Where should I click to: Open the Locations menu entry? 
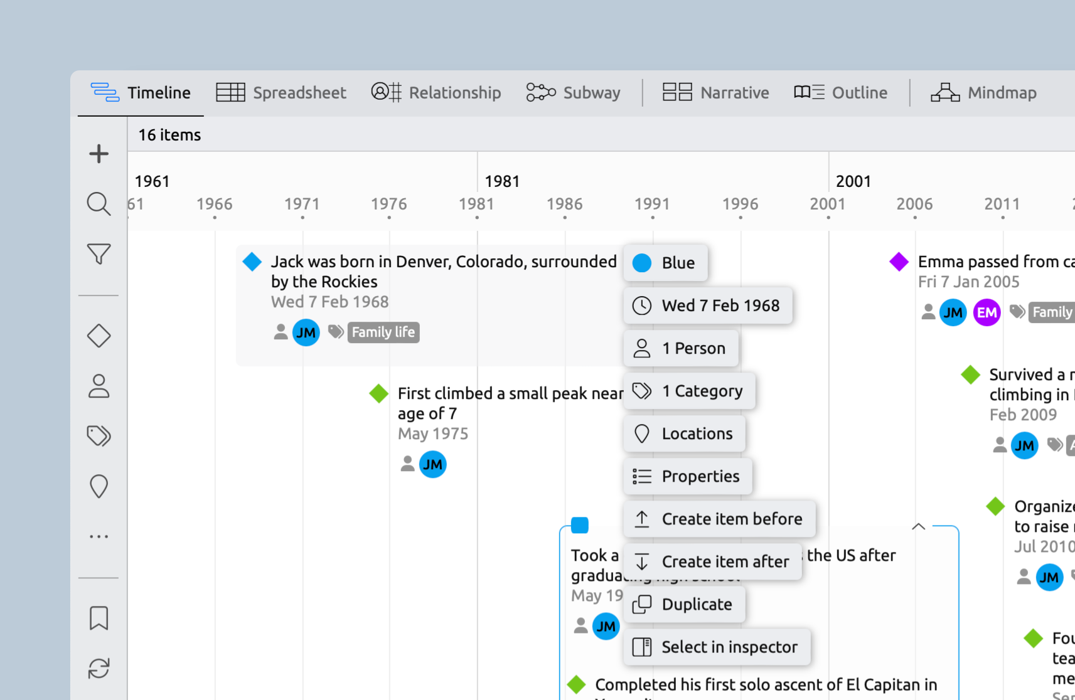tap(685, 433)
